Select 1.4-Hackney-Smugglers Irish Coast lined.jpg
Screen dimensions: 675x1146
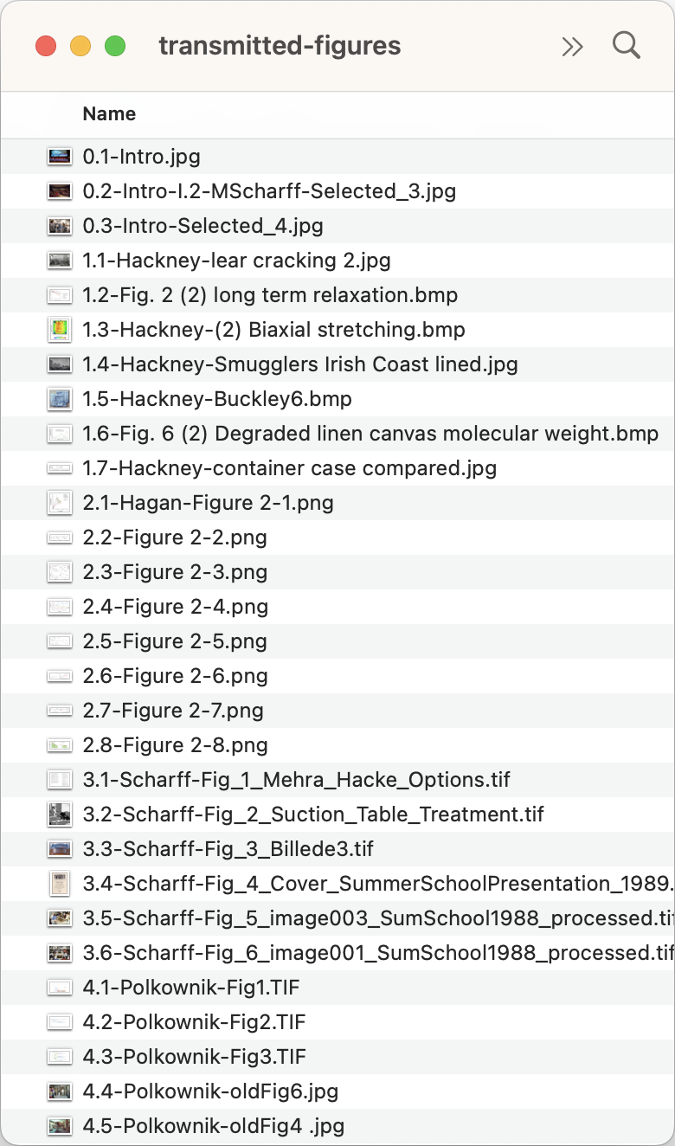coord(299,364)
